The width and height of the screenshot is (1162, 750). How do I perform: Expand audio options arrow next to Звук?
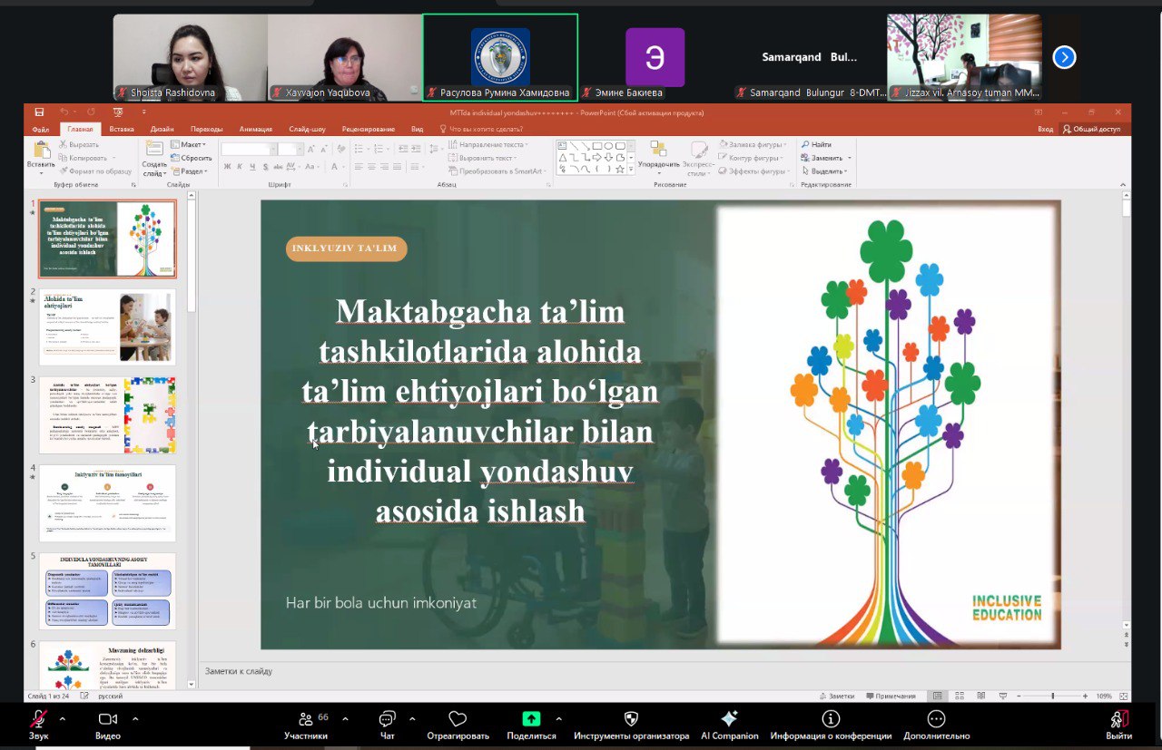62,719
